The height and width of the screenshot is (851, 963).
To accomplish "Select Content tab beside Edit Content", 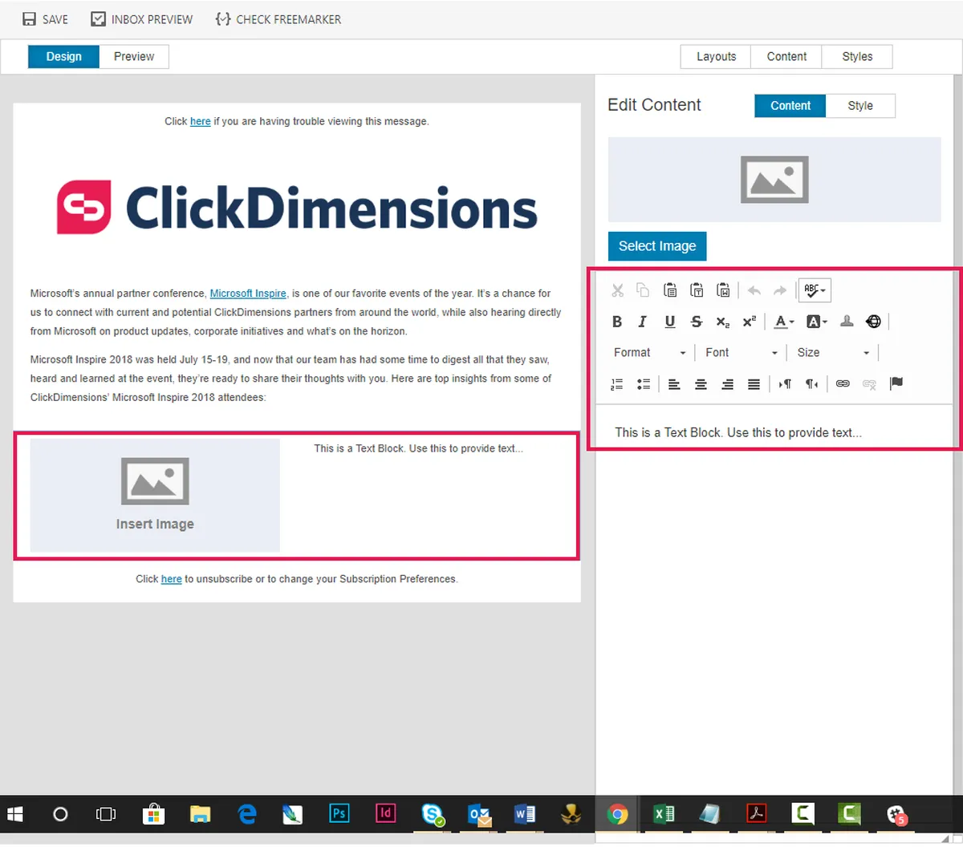I will (x=790, y=106).
